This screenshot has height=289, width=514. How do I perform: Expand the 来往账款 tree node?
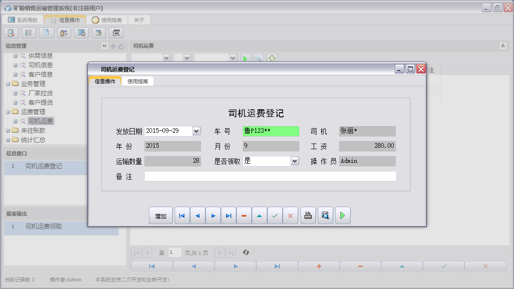point(8,130)
